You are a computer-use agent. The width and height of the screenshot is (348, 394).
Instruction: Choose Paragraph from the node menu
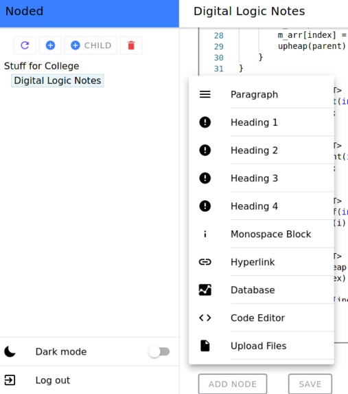click(262, 94)
